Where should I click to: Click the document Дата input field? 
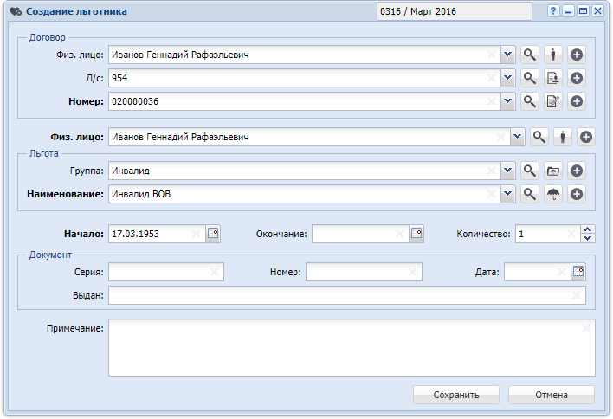click(538, 272)
